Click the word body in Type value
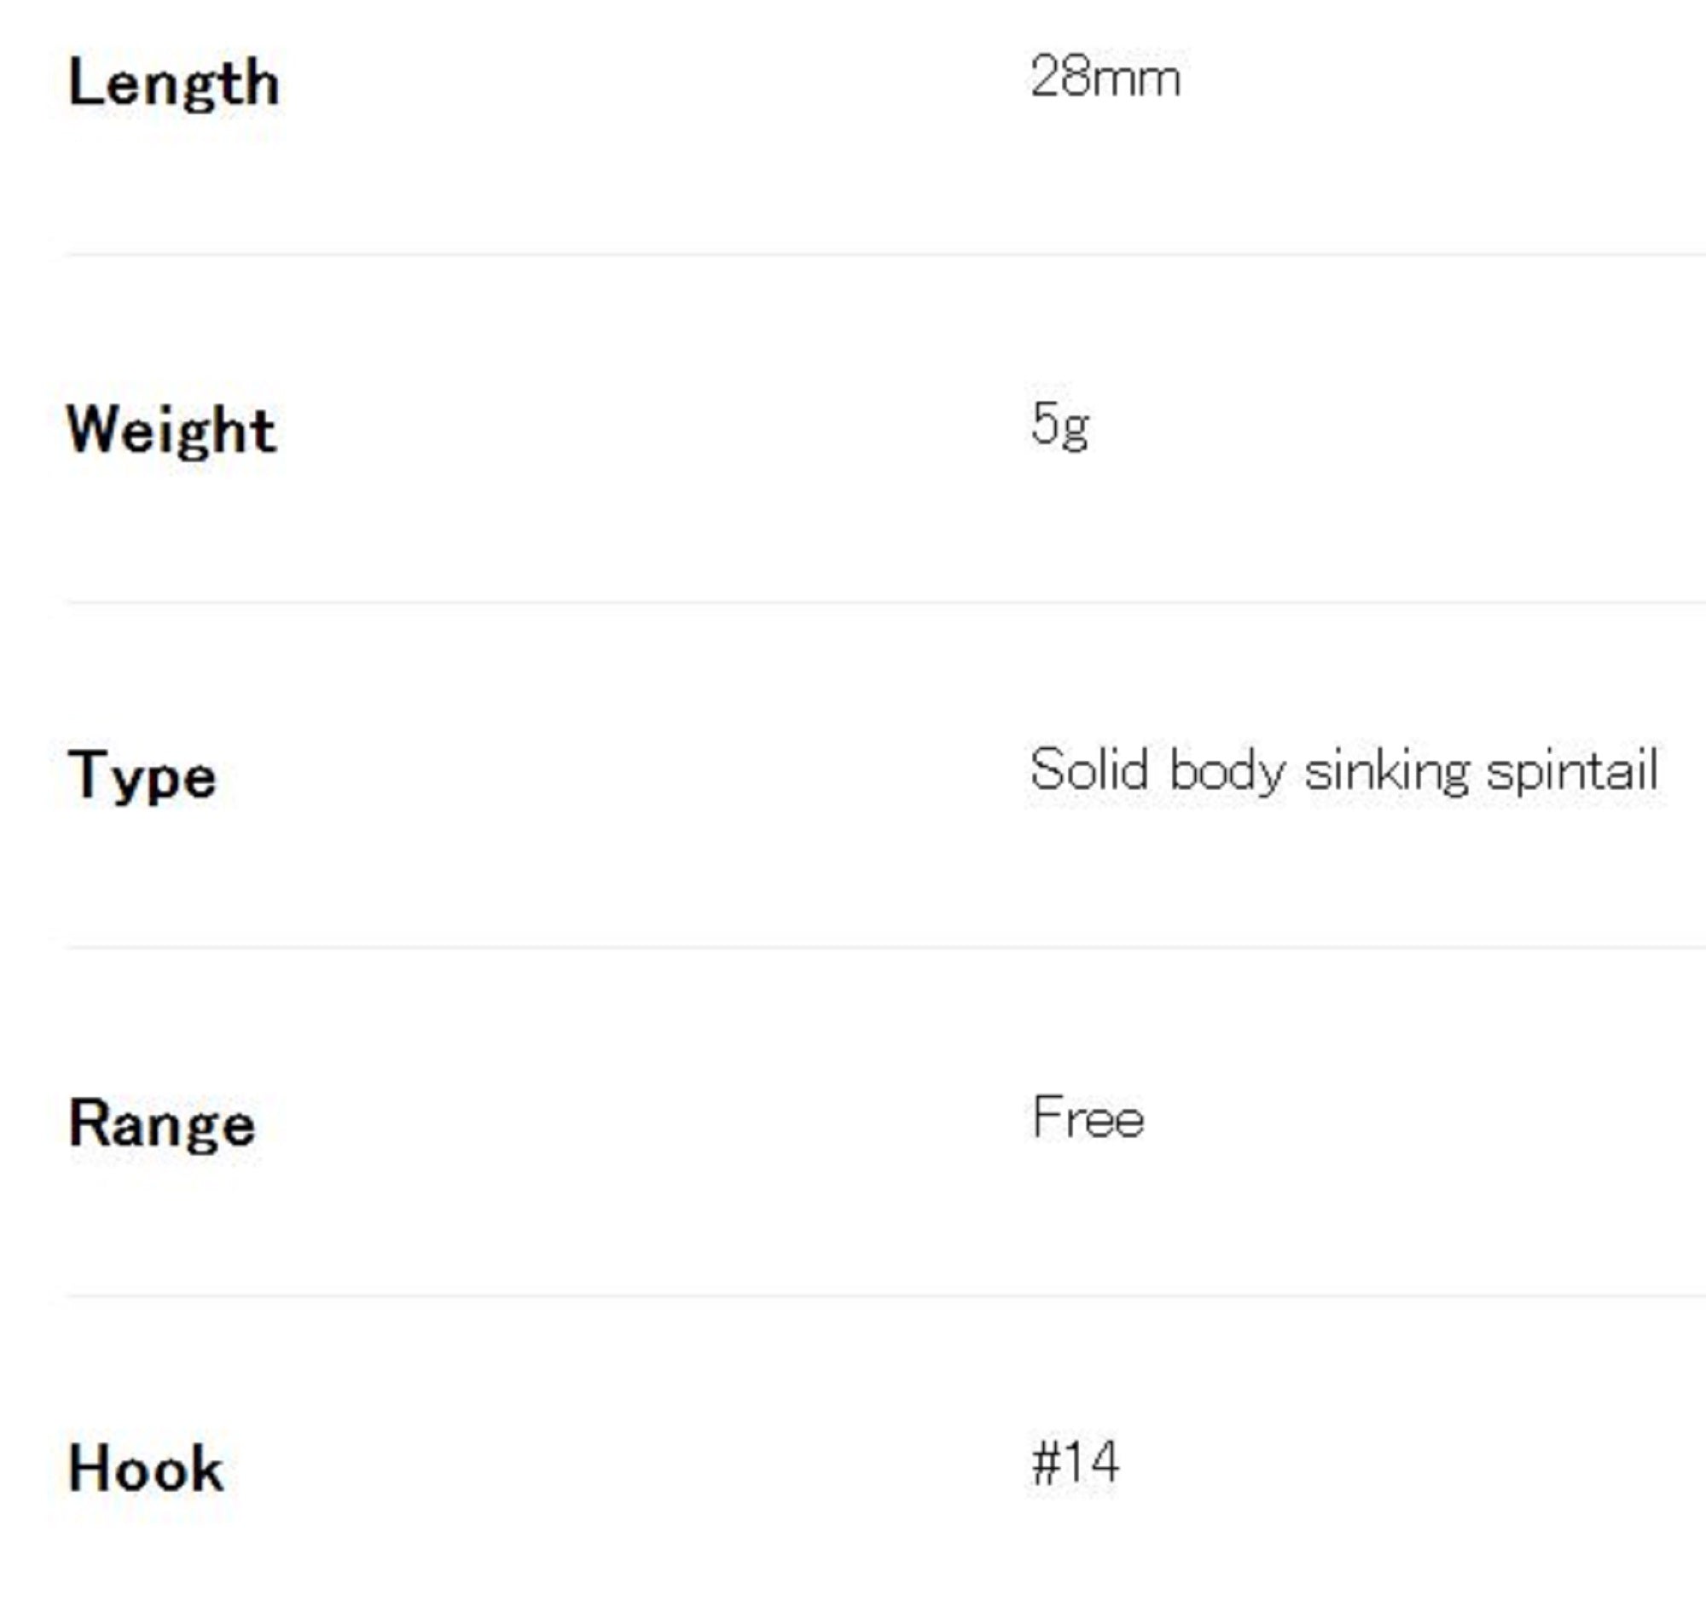The image size is (1706, 1601). click(x=1227, y=771)
